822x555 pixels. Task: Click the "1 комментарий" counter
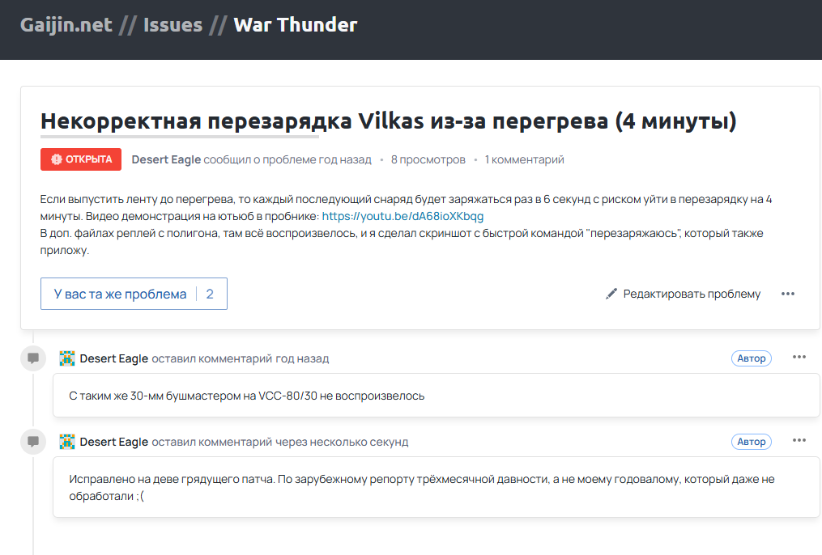tap(524, 159)
